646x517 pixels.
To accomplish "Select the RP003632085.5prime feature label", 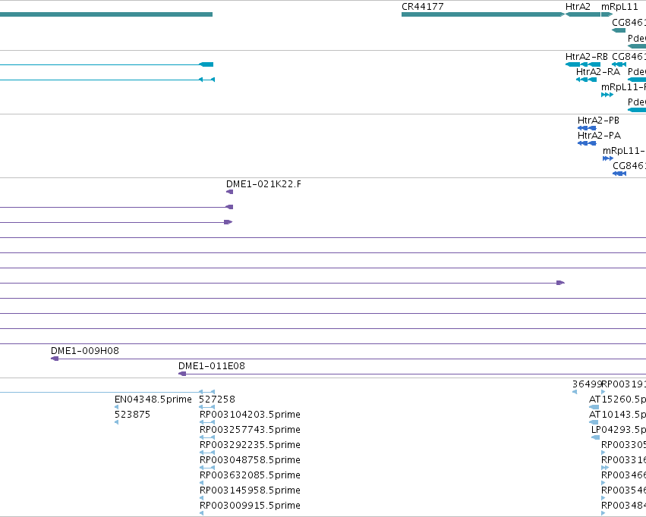I will (x=250, y=475).
